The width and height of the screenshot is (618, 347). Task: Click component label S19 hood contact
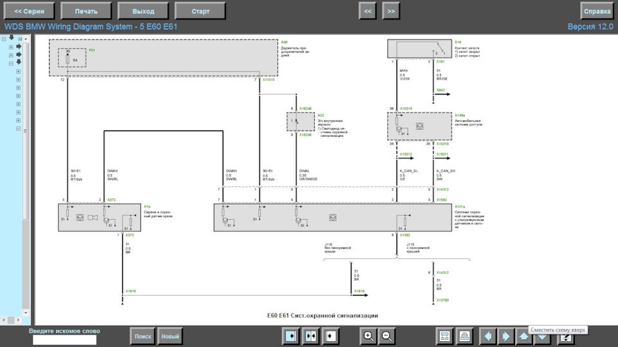pos(458,42)
